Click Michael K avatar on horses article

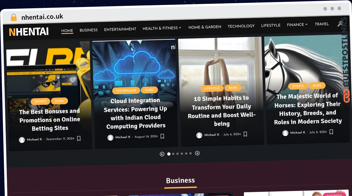(x=285, y=133)
